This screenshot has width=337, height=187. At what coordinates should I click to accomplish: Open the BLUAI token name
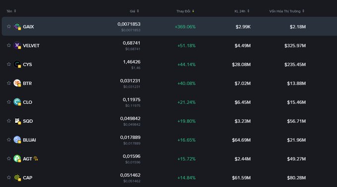click(29, 140)
